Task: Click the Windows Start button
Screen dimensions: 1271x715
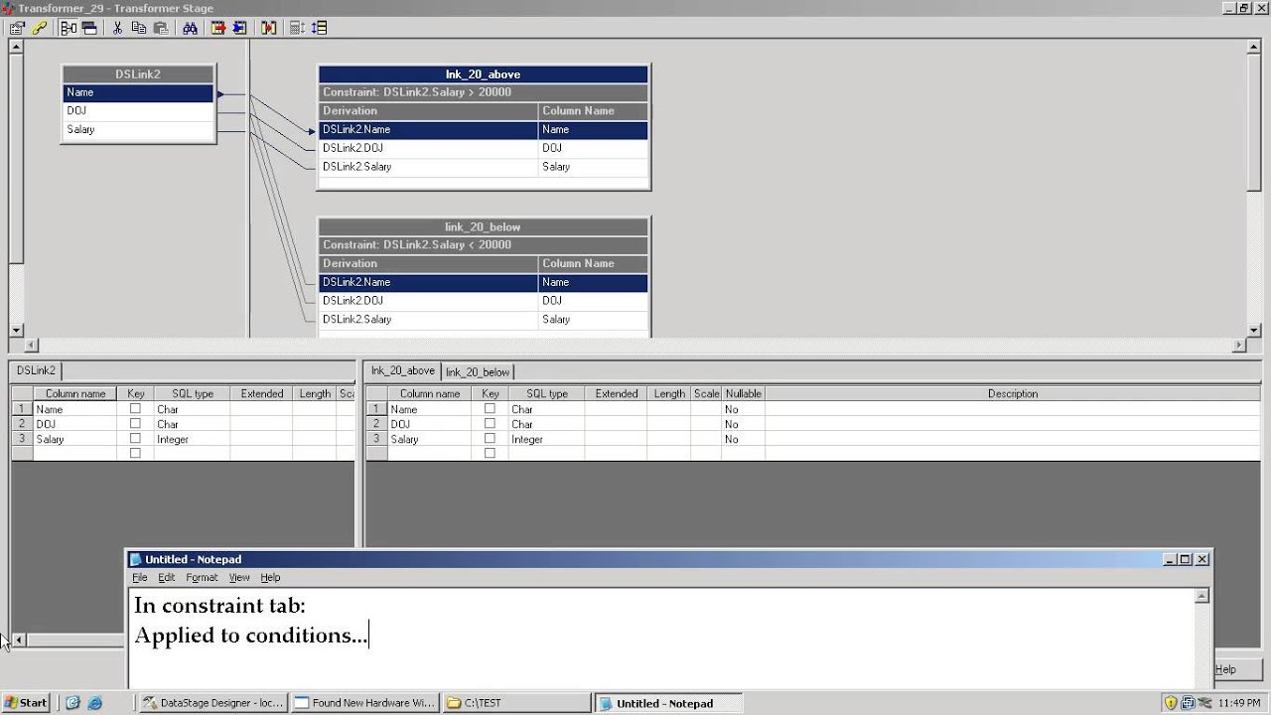Action: click(28, 703)
